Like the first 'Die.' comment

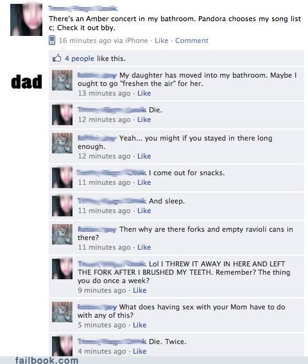(x=144, y=119)
